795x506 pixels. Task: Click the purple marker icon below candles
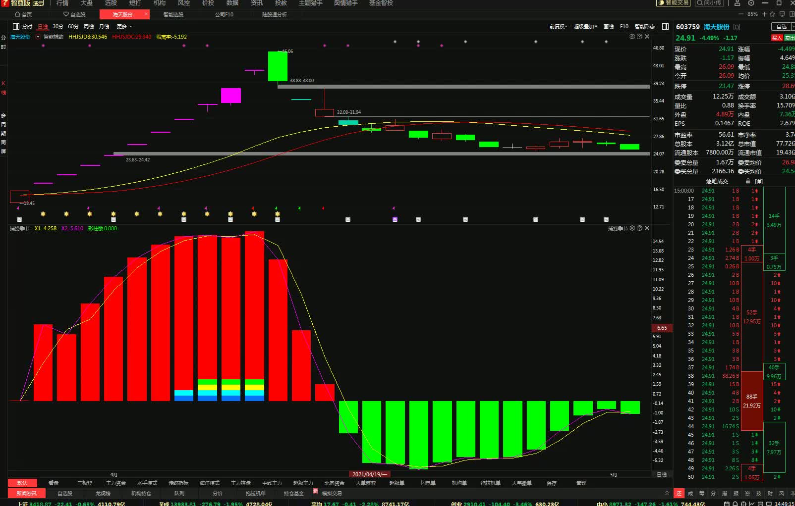coord(395,219)
